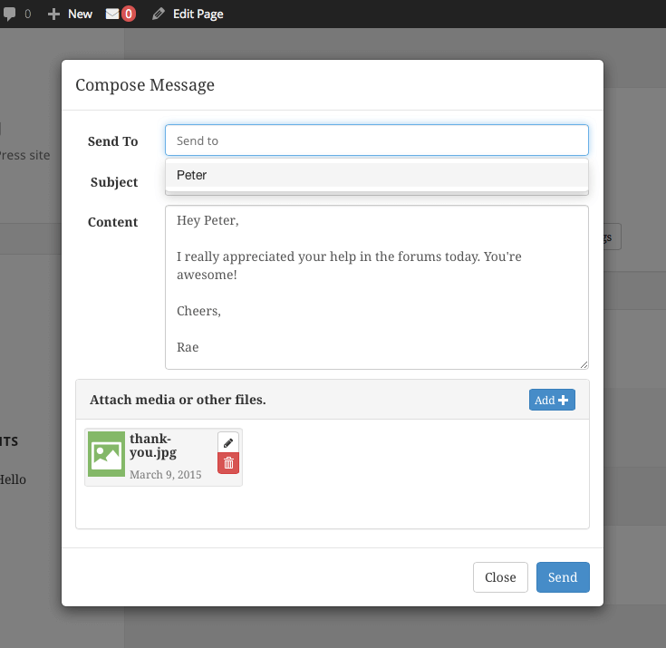Image resolution: width=666 pixels, height=648 pixels.
Task: Click the Content textarea resize handle
Action: tap(584, 364)
